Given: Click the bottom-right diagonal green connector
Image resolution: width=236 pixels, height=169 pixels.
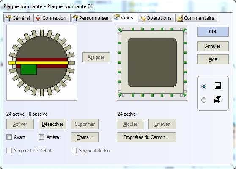Looking at the screenshot, I should click(x=184, y=95).
